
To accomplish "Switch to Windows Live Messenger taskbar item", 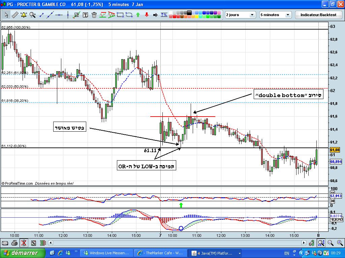I will click(106, 253).
